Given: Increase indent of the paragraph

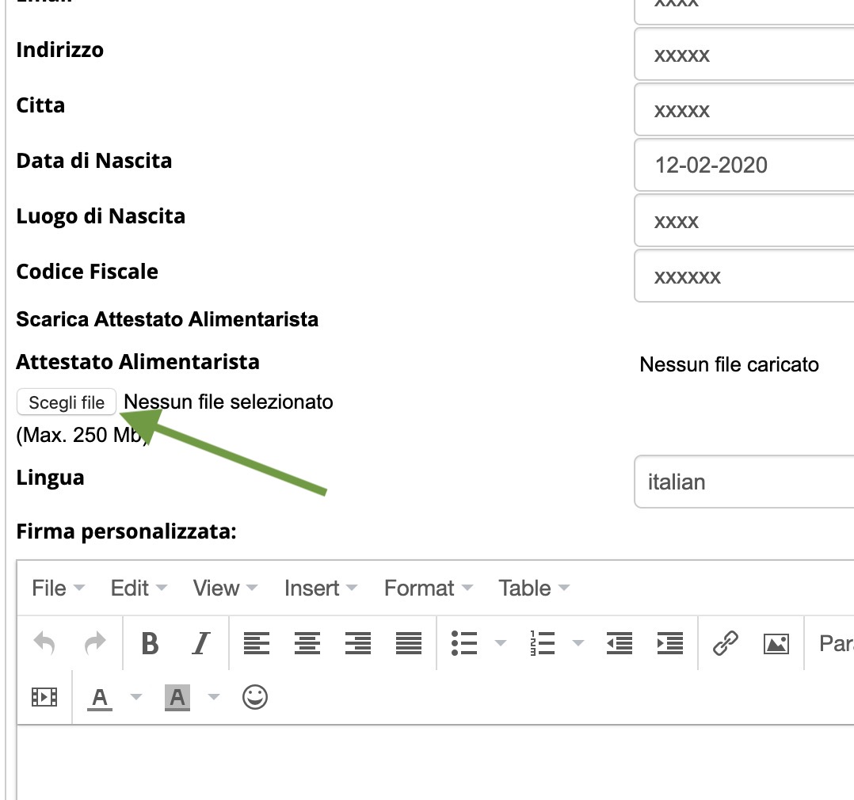Looking at the screenshot, I should 670,643.
